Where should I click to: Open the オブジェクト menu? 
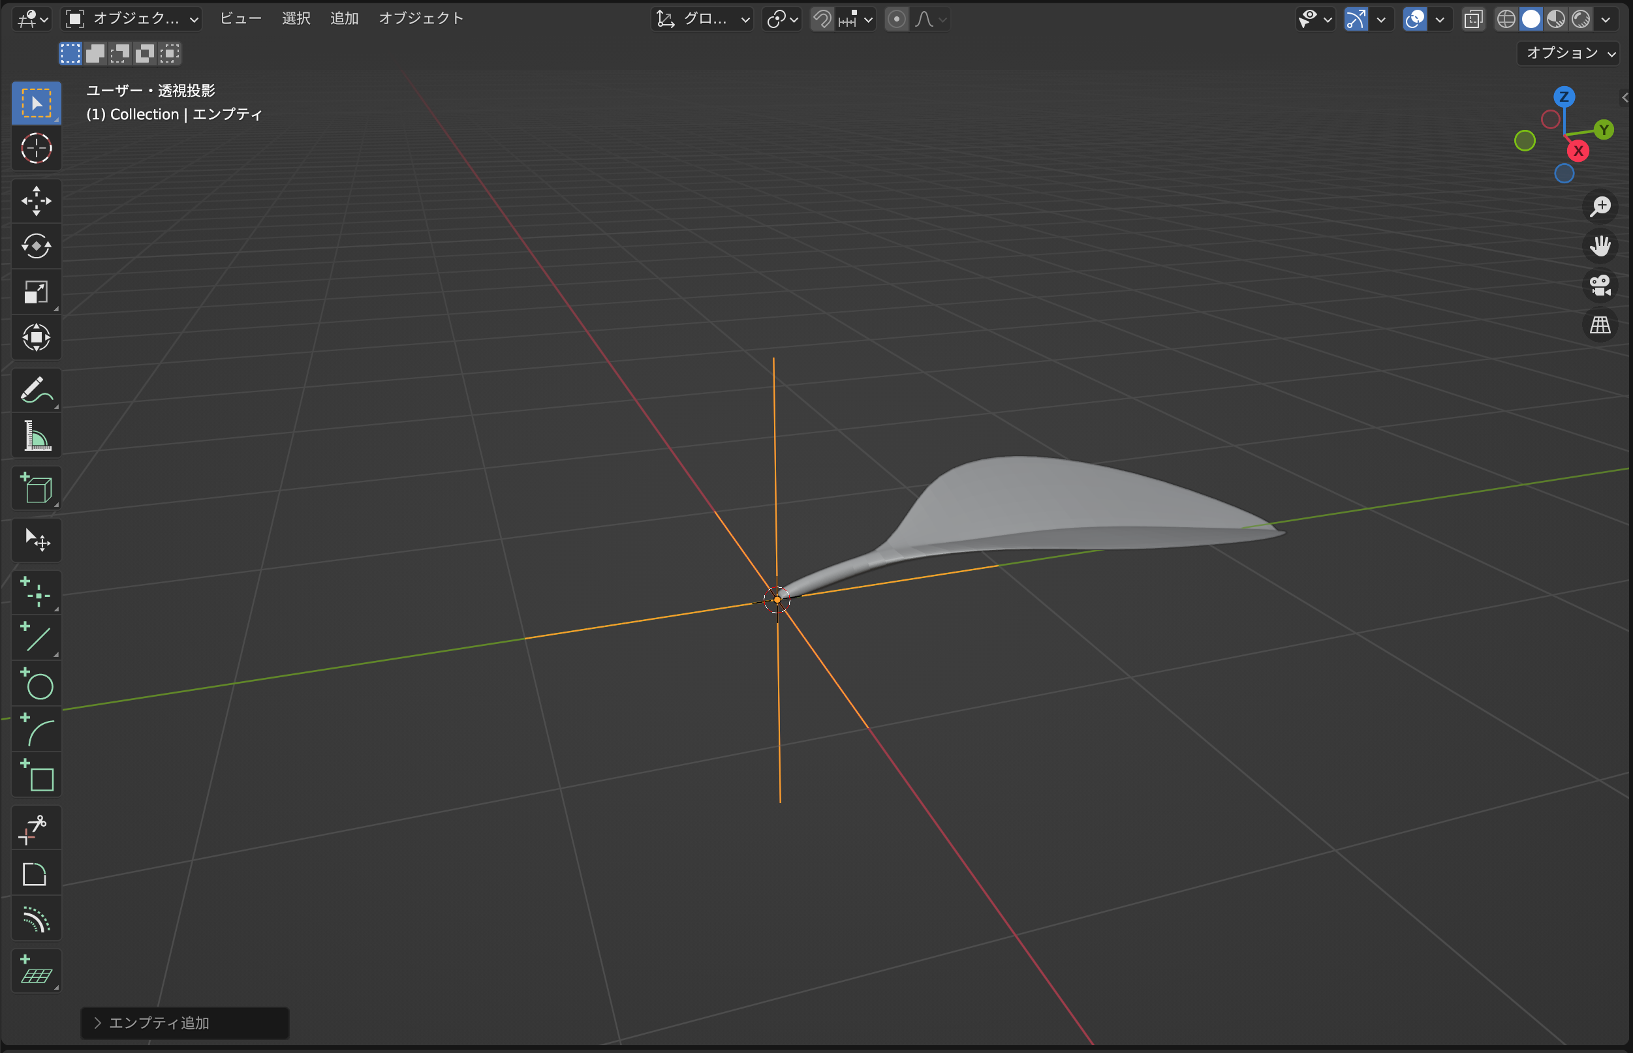[x=421, y=18]
